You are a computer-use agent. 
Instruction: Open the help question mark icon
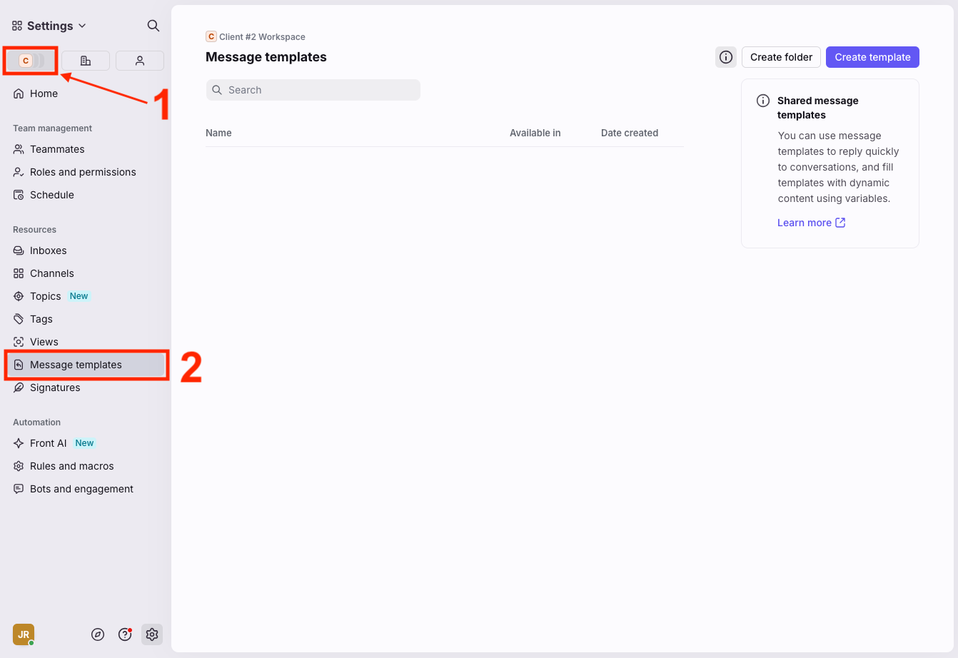[x=125, y=634]
